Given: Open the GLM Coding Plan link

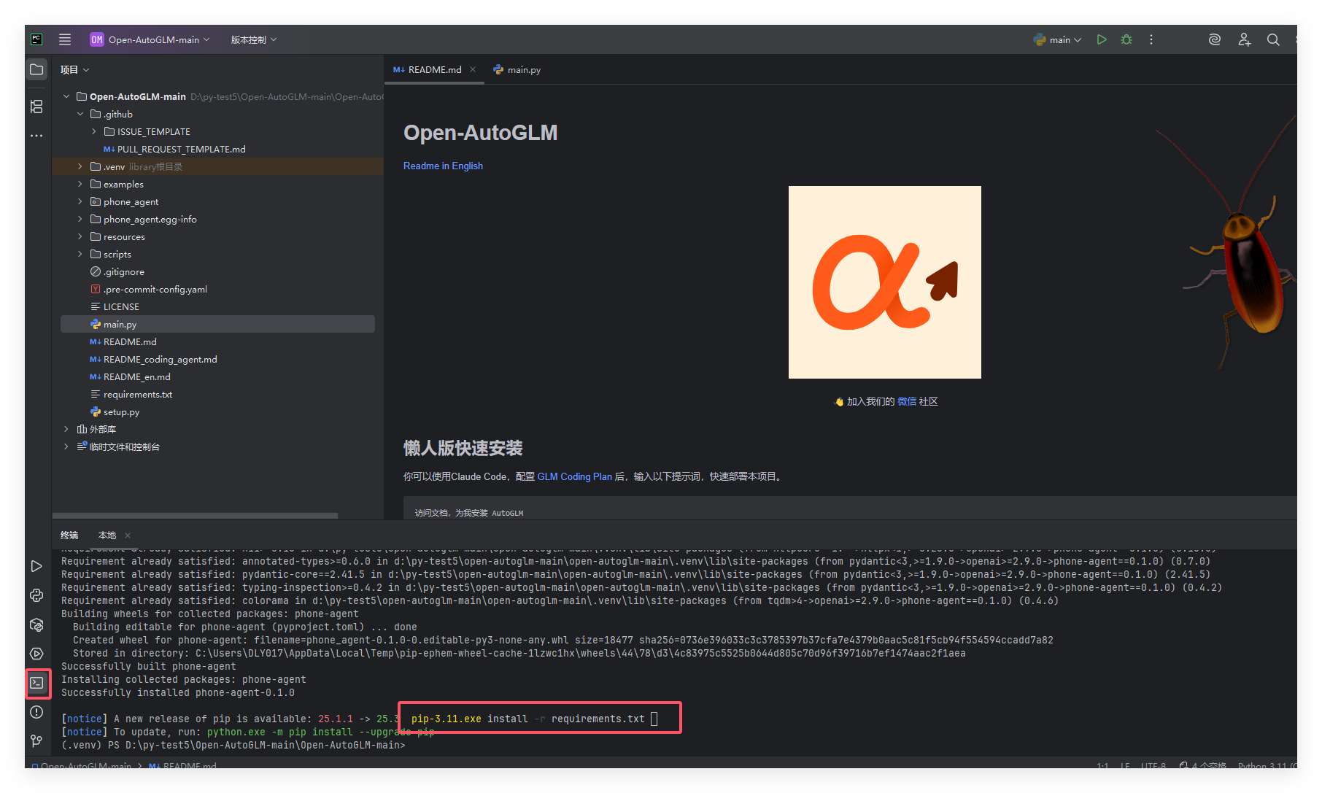Looking at the screenshot, I should coord(573,476).
